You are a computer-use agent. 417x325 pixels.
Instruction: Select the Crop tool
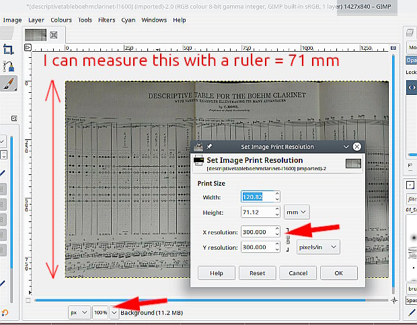click(x=8, y=49)
